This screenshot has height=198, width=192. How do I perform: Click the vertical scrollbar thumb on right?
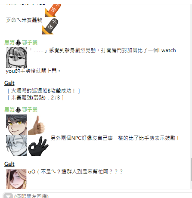pos(191,169)
